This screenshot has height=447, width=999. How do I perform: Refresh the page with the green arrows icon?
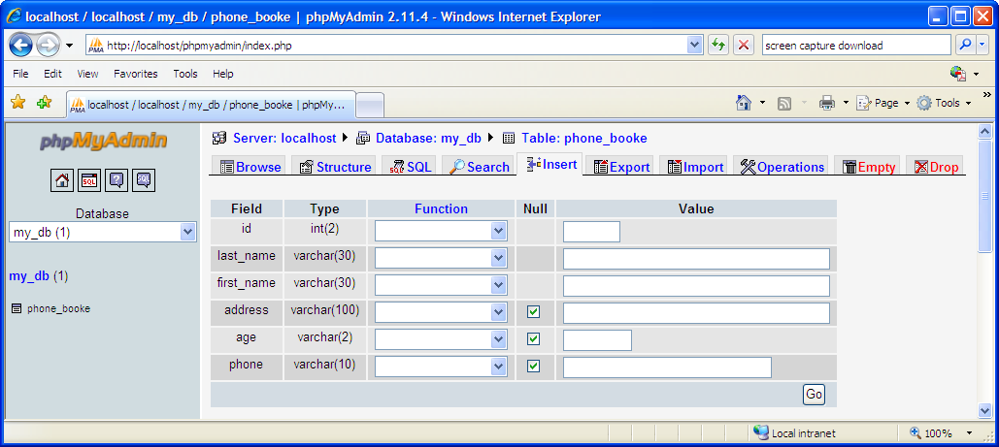tap(718, 46)
